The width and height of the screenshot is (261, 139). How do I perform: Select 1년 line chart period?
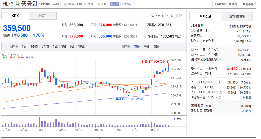(55, 46)
